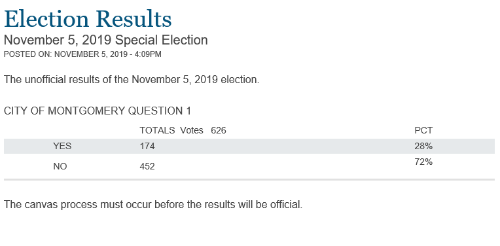The image size is (500, 246).
Task: Click the 28% percentage value
Action: [423, 147]
